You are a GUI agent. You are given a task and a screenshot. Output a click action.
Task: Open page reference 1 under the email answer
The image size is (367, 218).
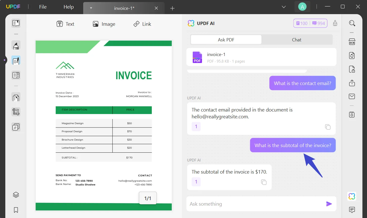pyautogui.click(x=196, y=127)
